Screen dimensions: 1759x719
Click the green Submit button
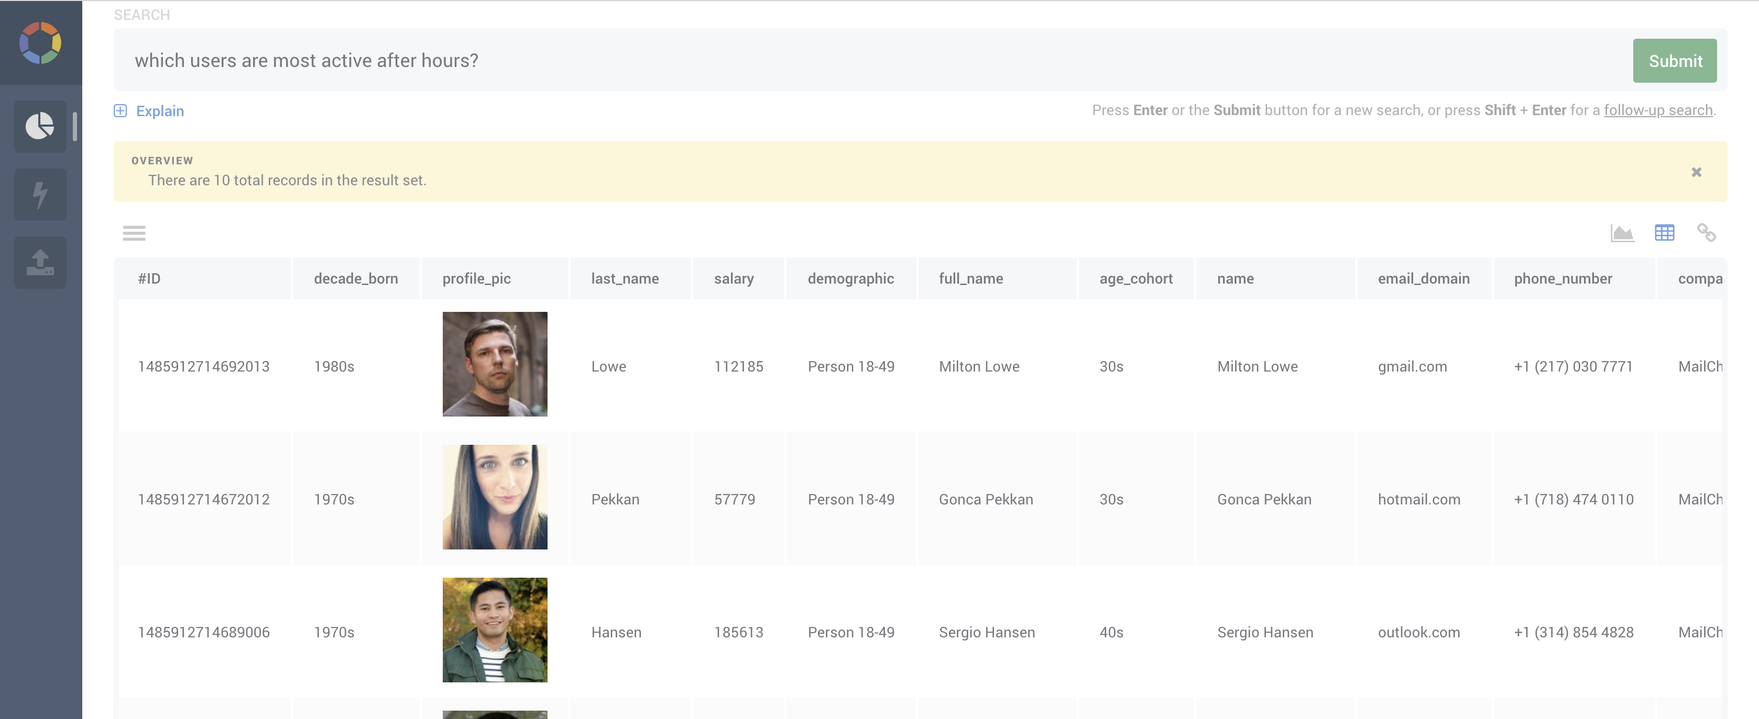[1674, 61]
